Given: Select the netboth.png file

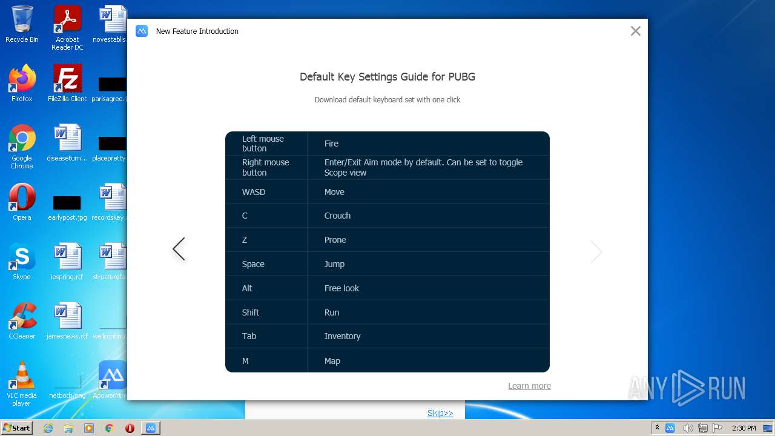Looking at the screenshot, I should click(x=67, y=386).
